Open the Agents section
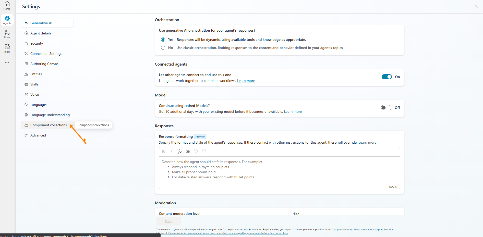This screenshot has height=237, width=483. click(7, 20)
